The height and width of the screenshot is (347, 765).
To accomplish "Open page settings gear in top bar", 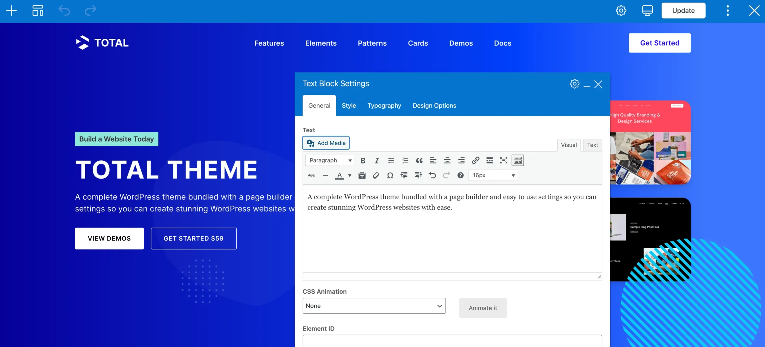I will click(621, 11).
